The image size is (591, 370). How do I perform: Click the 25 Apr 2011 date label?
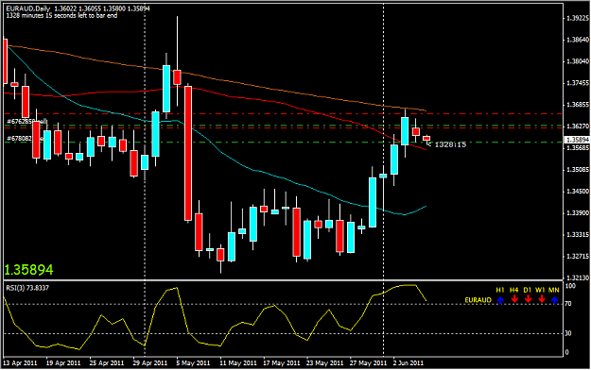(107, 363)
